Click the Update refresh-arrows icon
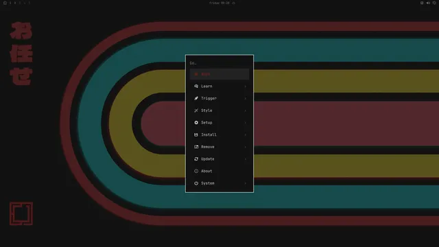Screen dimensions: 439x247 [x=196, y=158]
